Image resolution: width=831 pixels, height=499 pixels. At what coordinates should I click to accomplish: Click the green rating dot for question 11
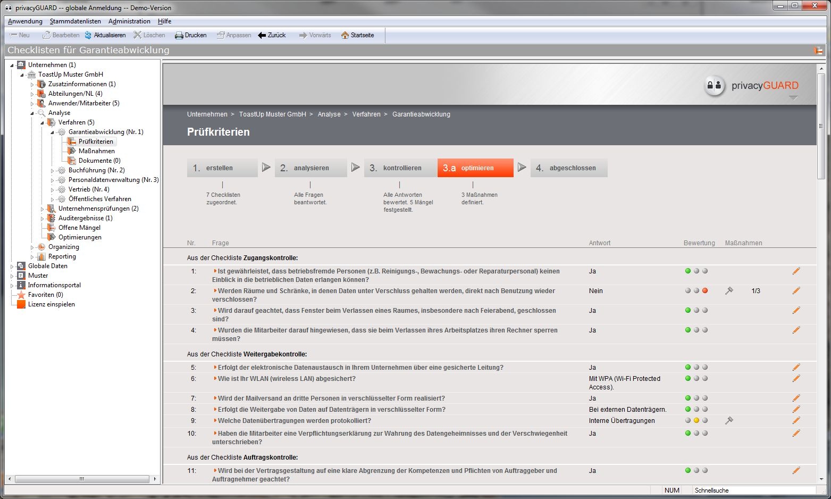(x=688, y=471)
